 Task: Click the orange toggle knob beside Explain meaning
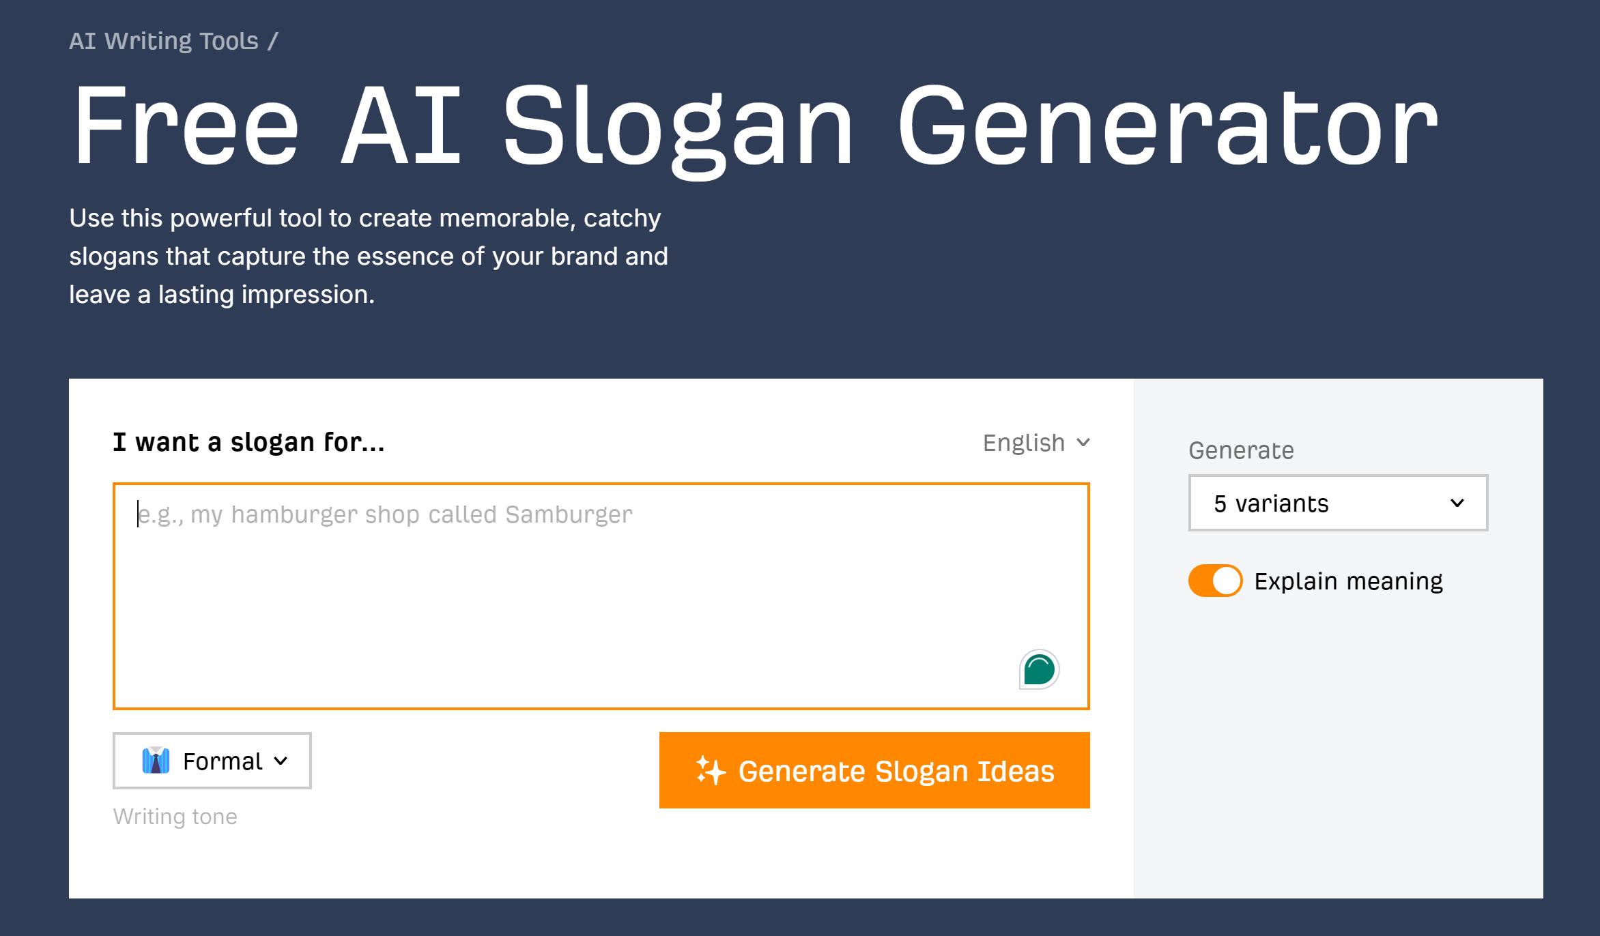(1225, 581)
